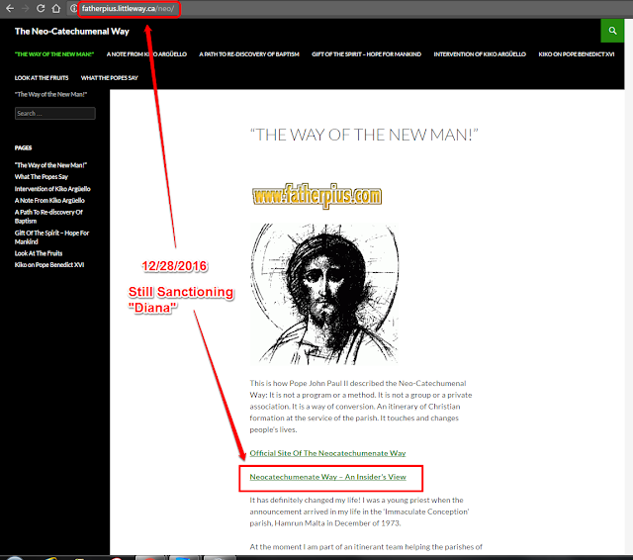
Task: Click sidebar page Intervention of Kiko Argüello
Action: tap(52, 189)
